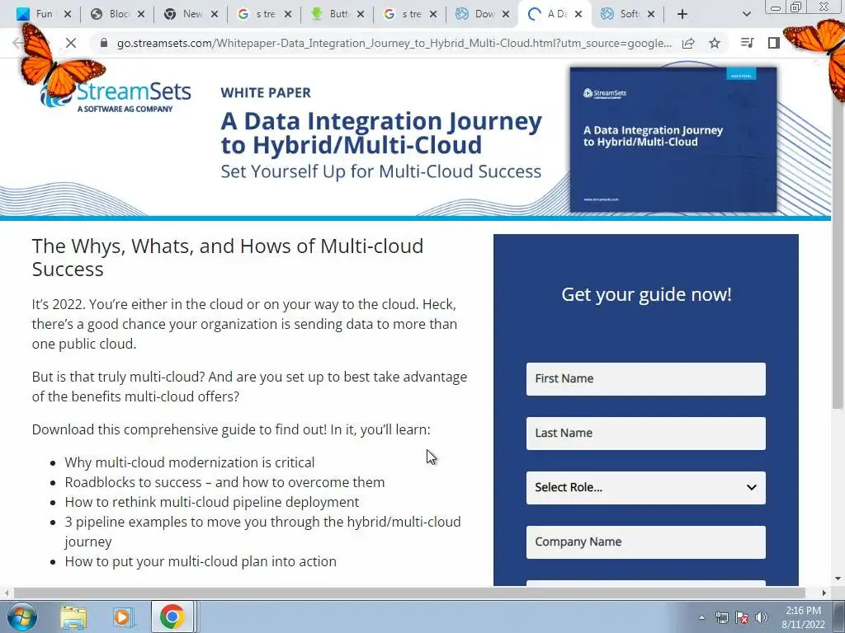
Task: Focus the Company Name field
Action: 645,542
